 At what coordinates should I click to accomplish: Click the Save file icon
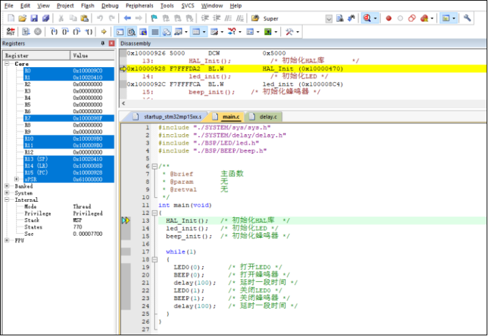(35, 18)
